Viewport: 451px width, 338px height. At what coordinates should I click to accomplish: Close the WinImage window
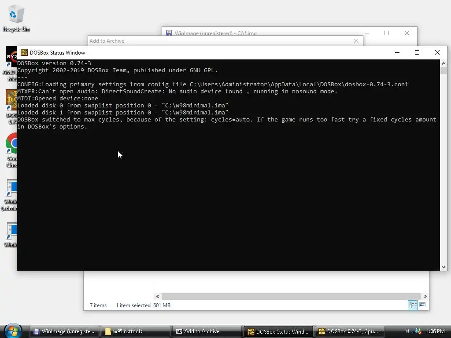(407, 33)
